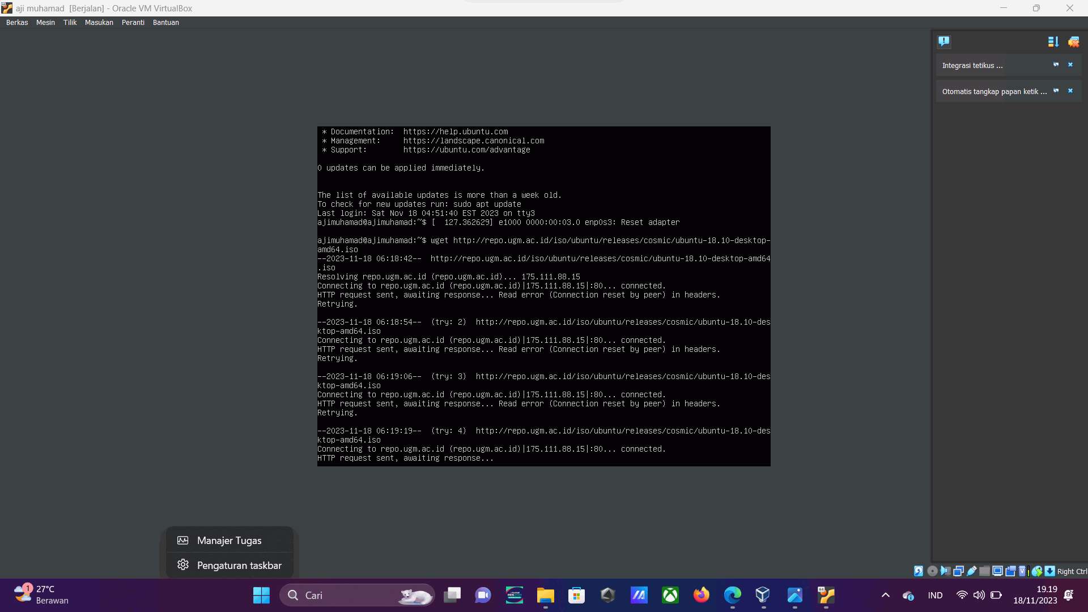This screenshot has width=1088, height=612.
Task: Switch the IND input language indicator
Action: point(935,596)
